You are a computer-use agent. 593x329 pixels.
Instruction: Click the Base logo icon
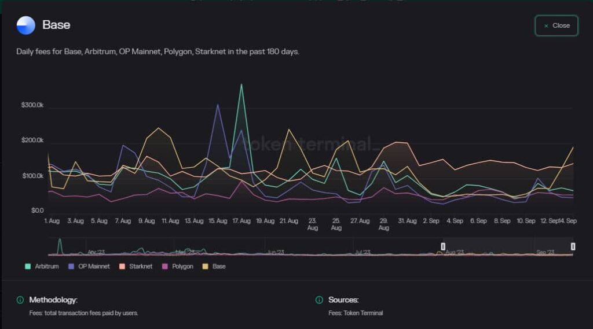[26, 25]
